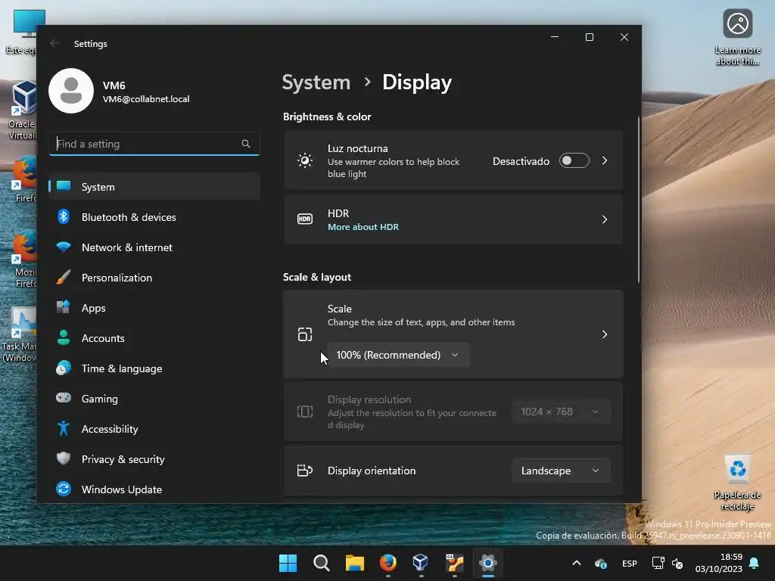The image size is (775, 581).
Task: Click the HDR badge icon
Action: point(305,219)
